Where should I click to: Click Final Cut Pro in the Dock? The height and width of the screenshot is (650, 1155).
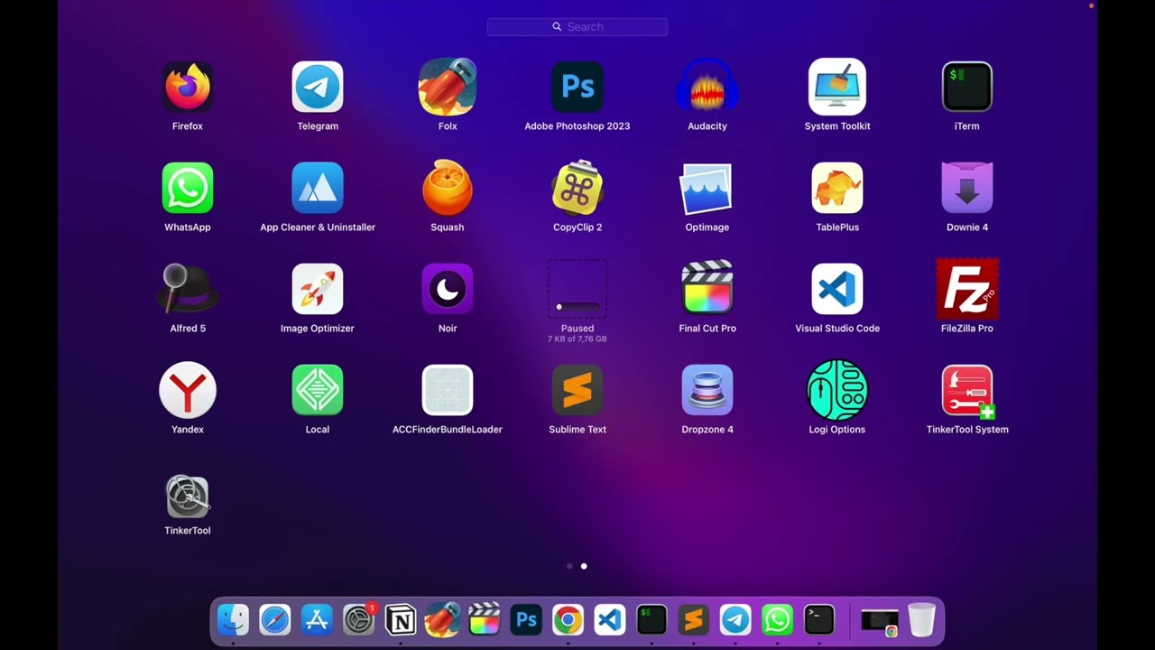(x=485, y=620)
